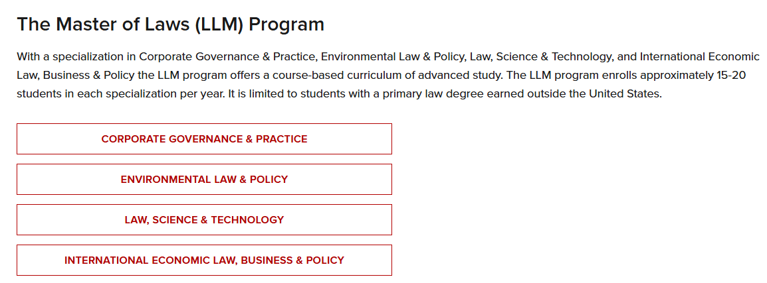Open the Corporate Governance & Practice button
This screenshot has width=767, height=283.
[204, 139]
